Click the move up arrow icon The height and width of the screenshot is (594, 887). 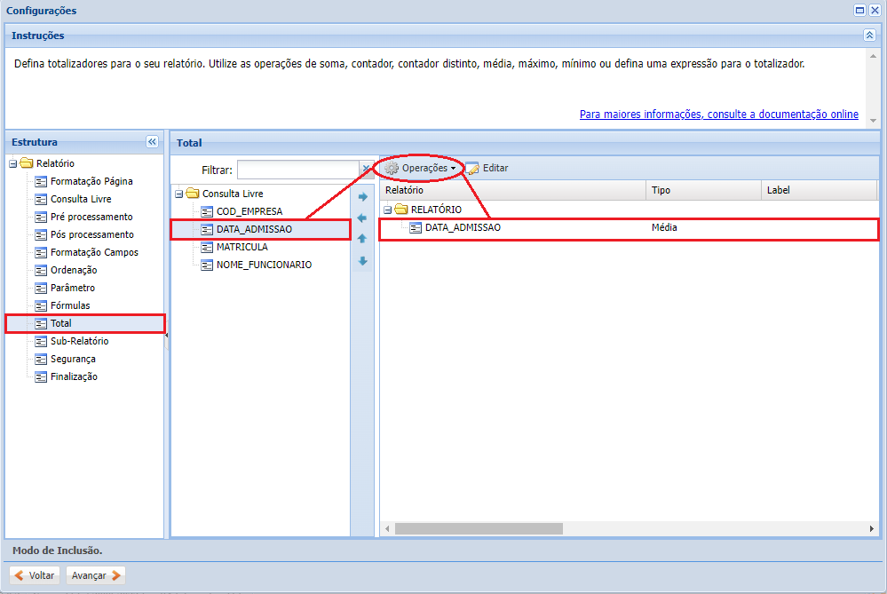point(362,239)
